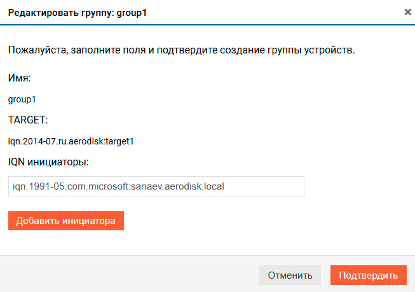Confirm changes with the Подтвердить button
Screen dimensions: 415x292
pyautogui.click(x=369, y=275)
